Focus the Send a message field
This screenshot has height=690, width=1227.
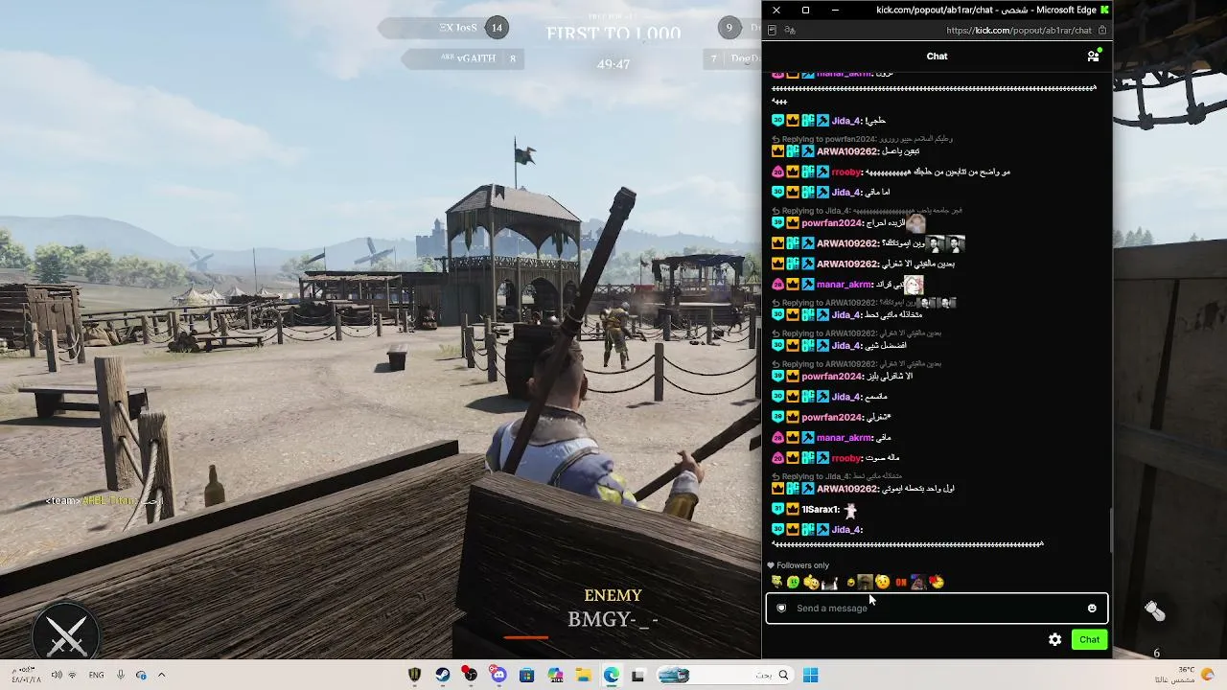937,609
